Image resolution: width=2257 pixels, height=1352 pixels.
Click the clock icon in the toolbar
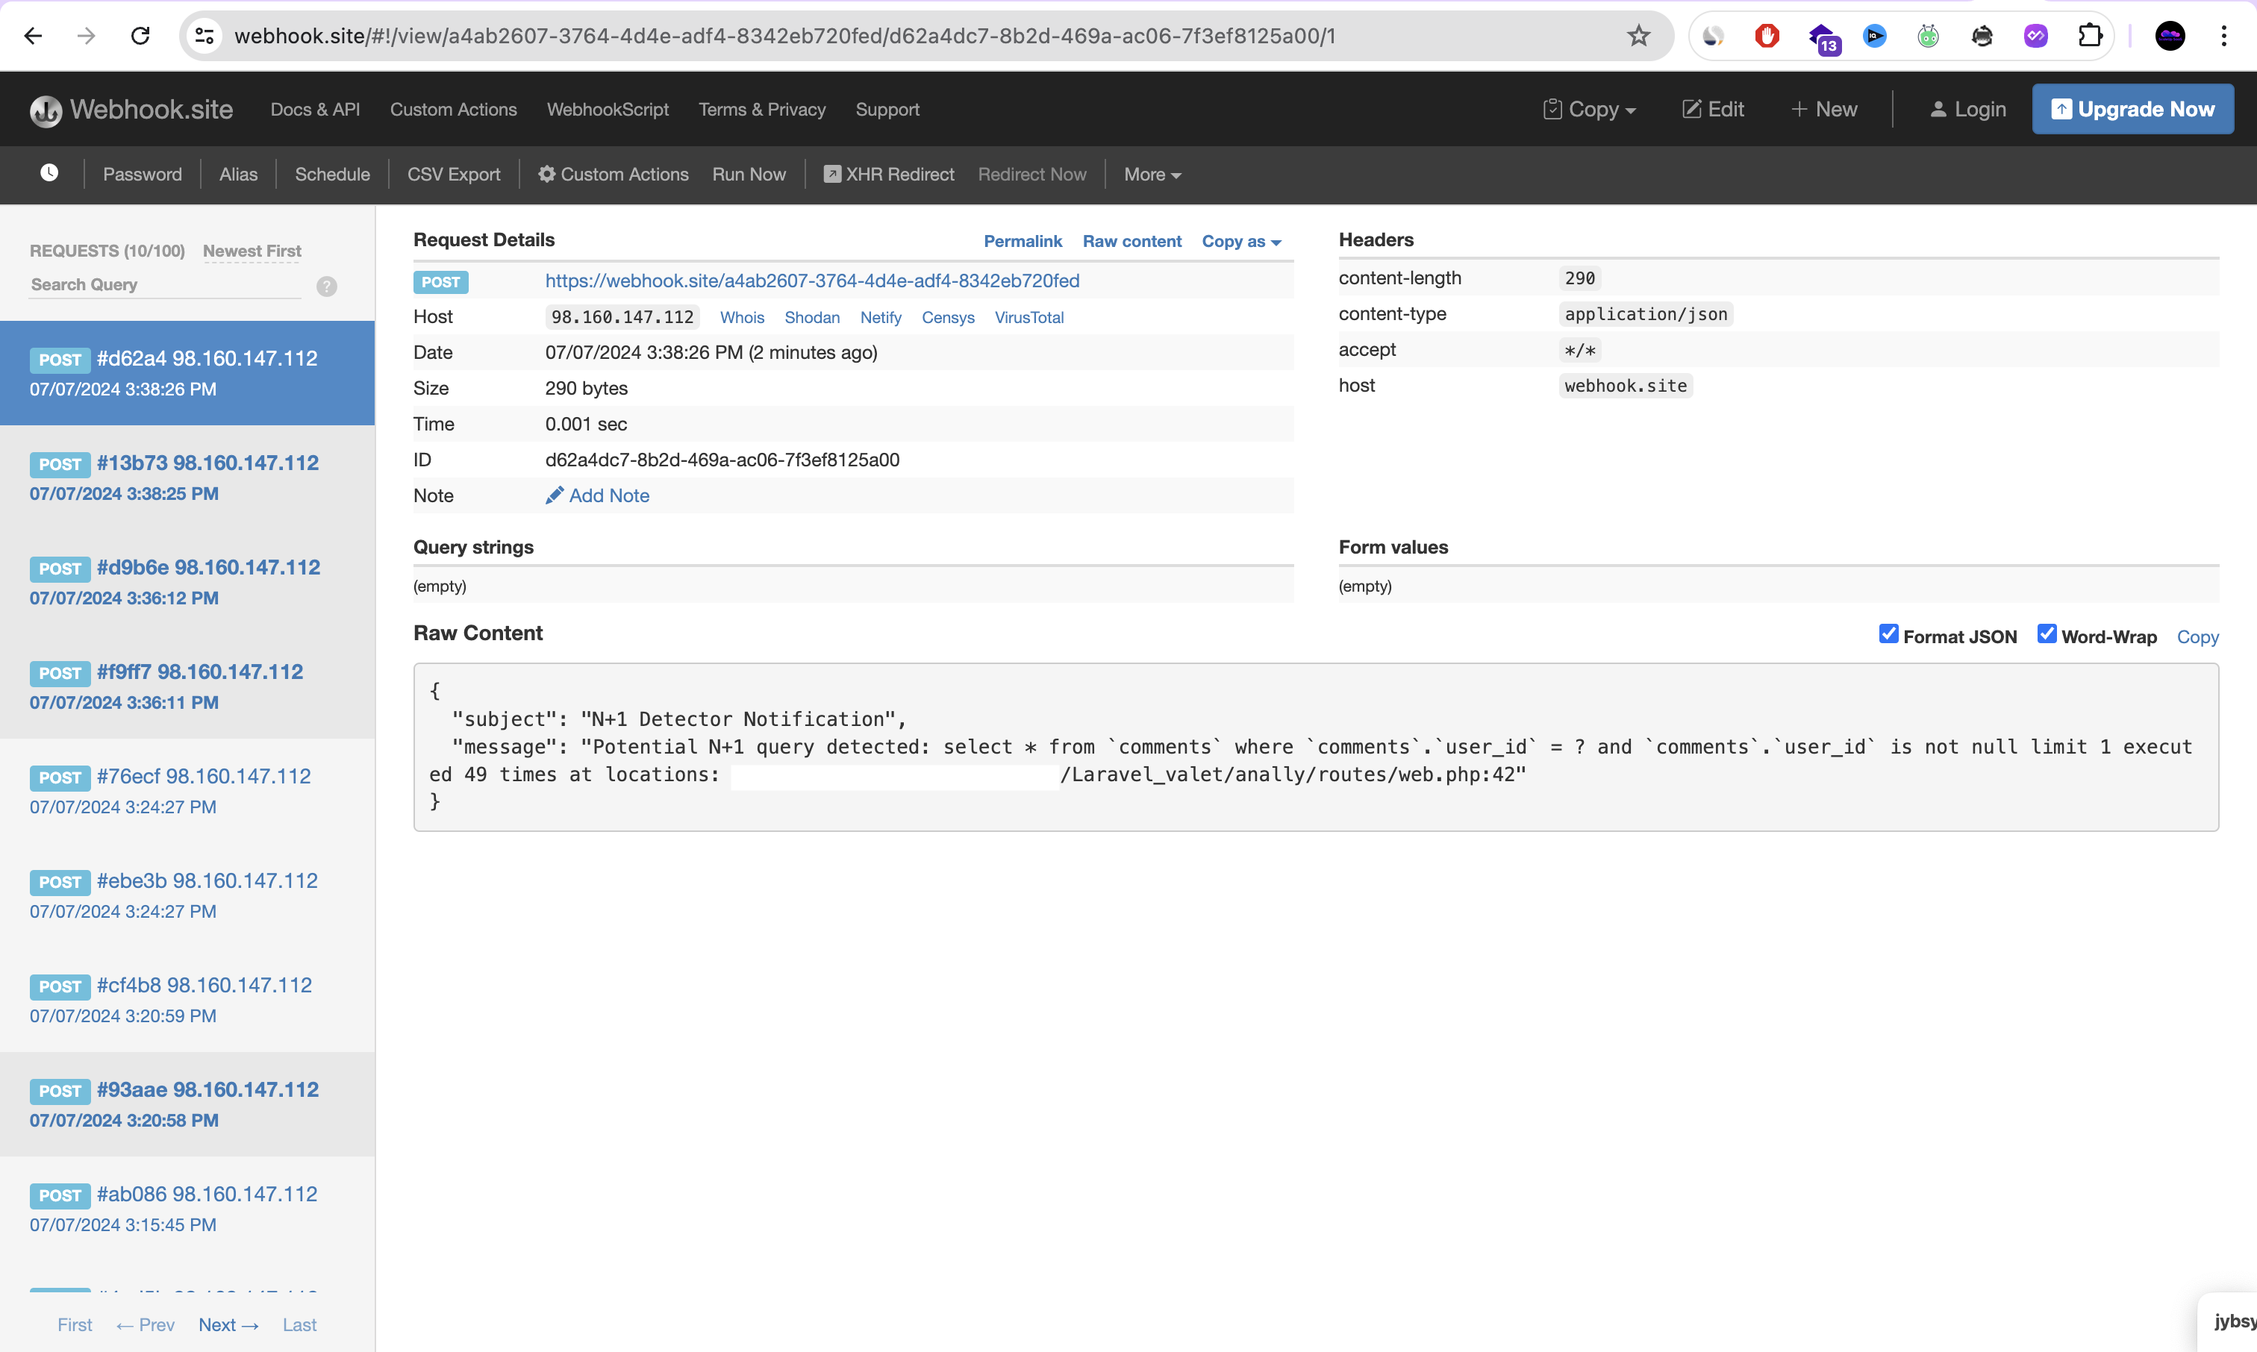point(49,173)
